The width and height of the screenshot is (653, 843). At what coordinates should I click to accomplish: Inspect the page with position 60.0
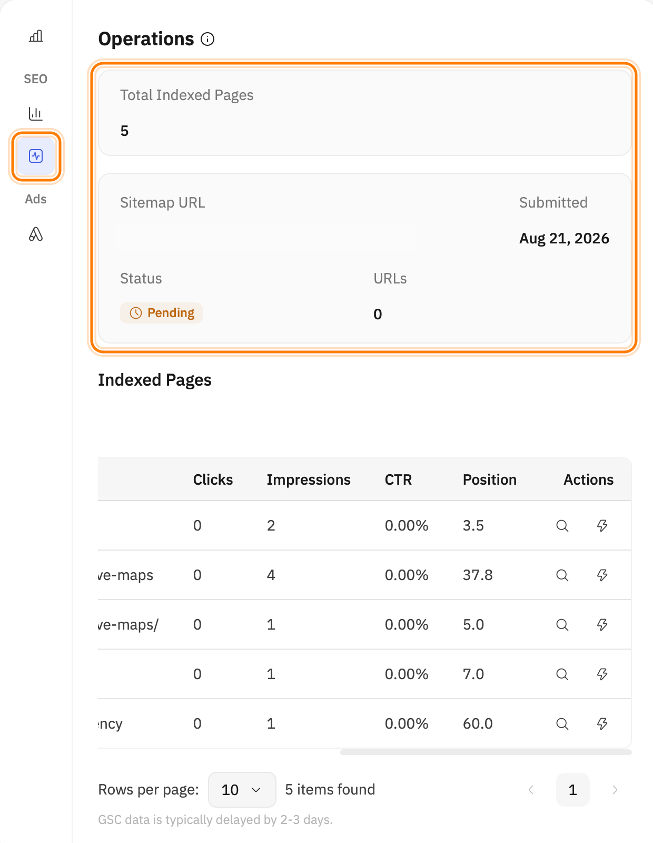coord(562,724)
